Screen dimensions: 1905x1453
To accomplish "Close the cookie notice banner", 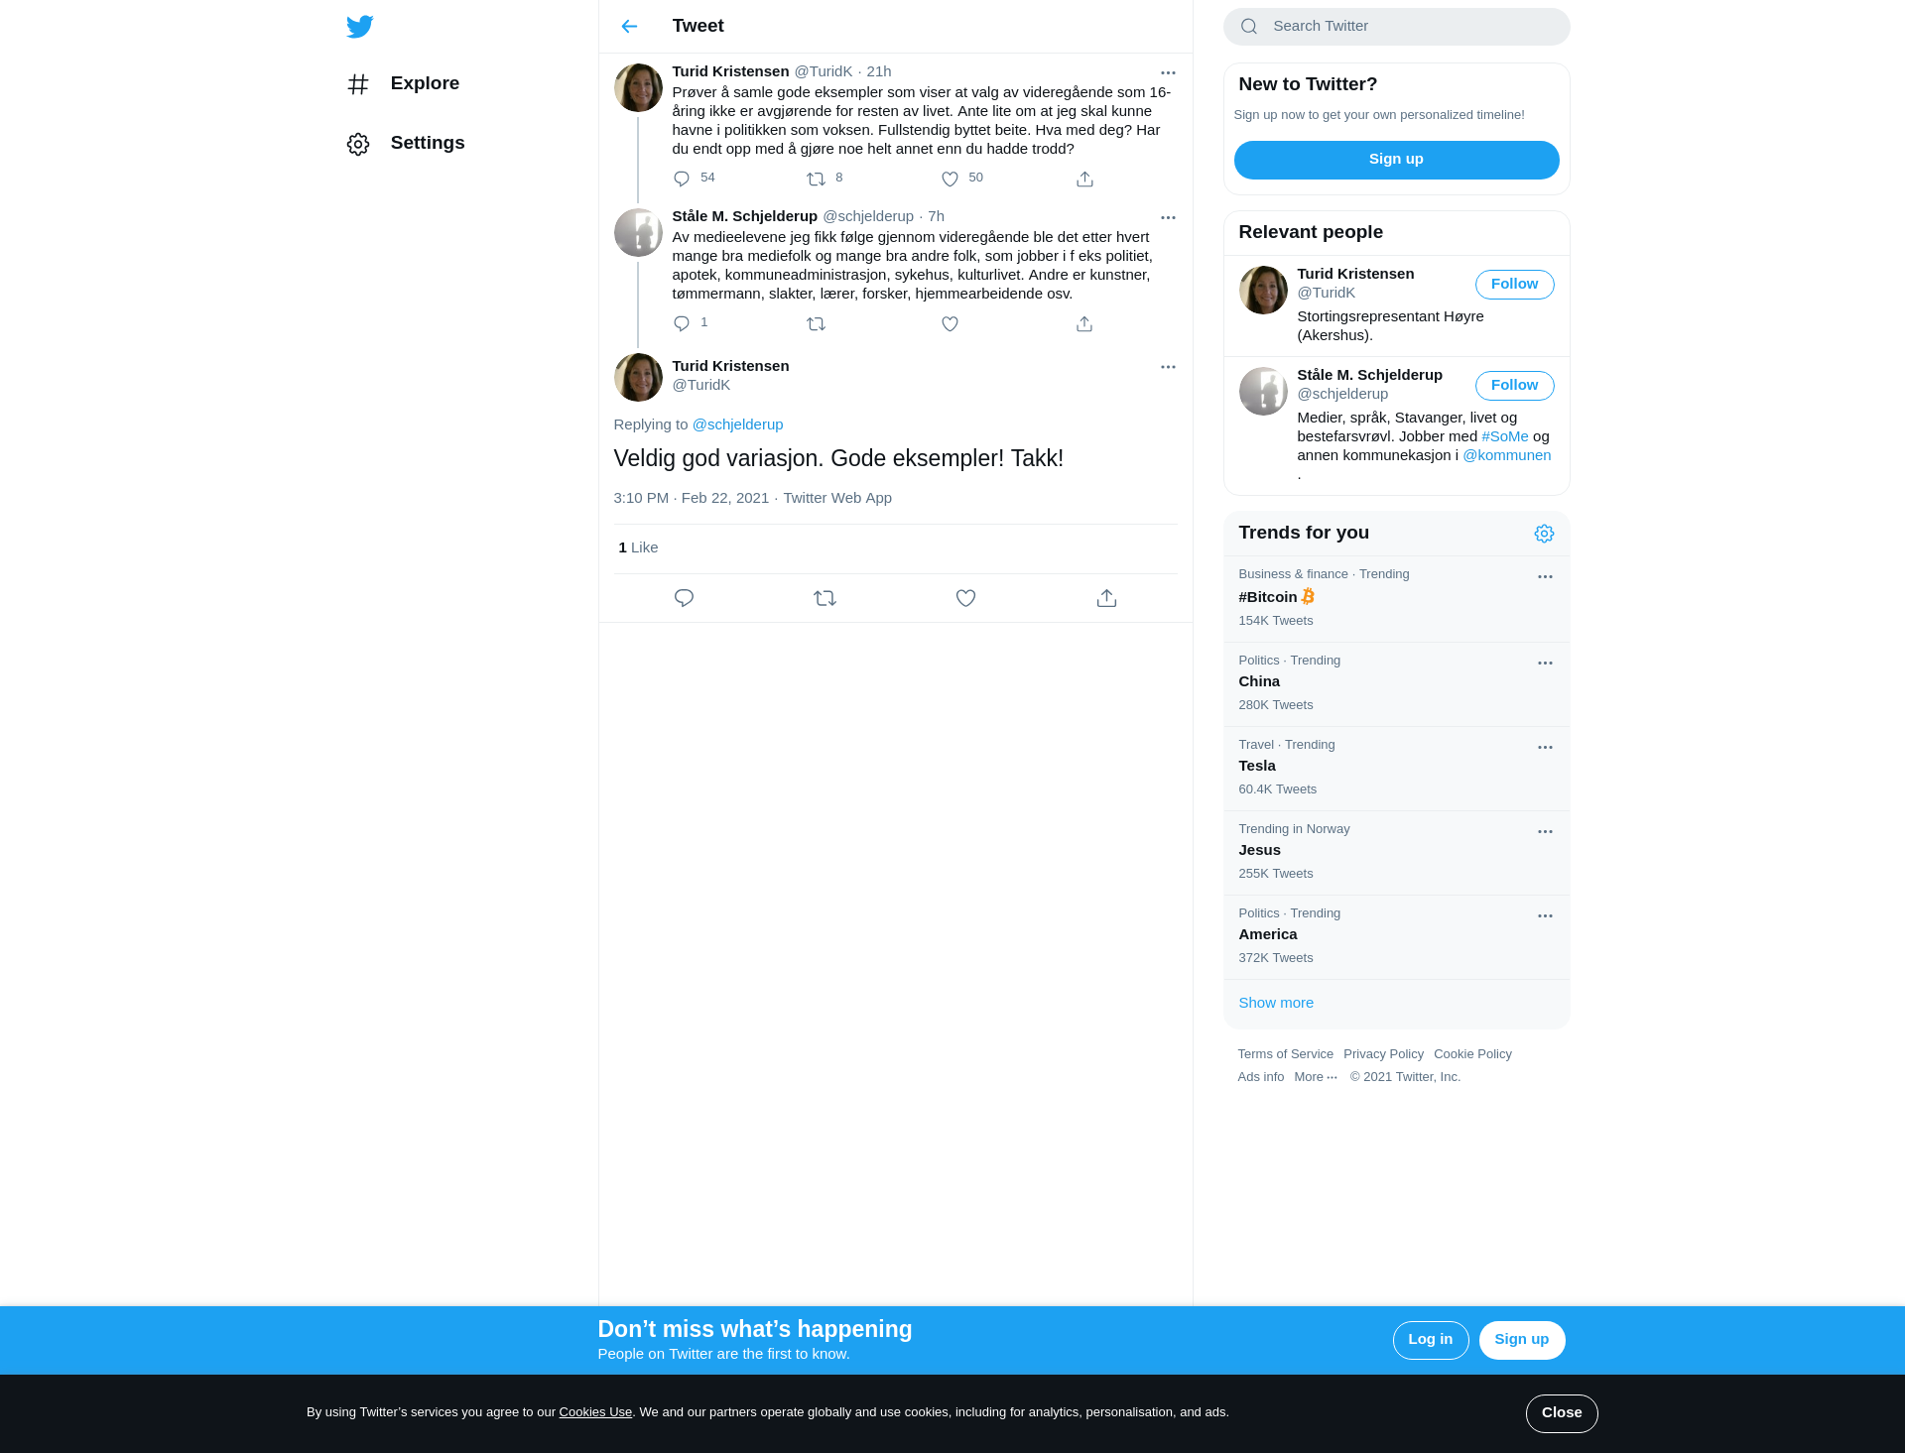I will 1562,1413.
